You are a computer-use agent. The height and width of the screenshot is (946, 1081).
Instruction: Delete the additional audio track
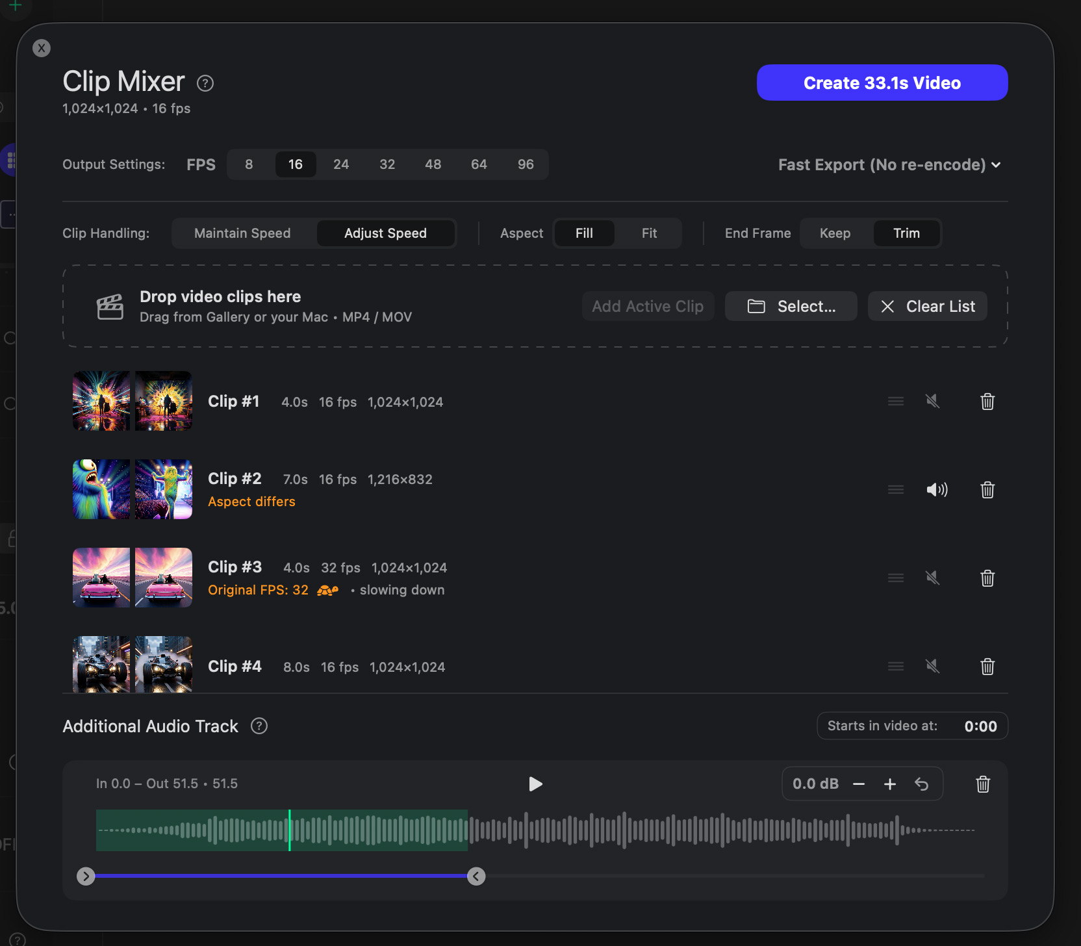(983, 784)
